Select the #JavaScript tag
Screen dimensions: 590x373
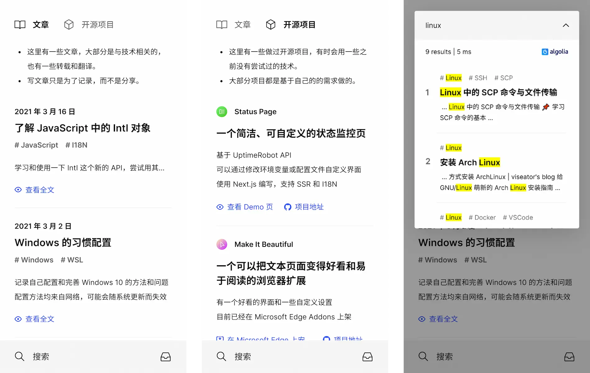(x=36, y=145)
